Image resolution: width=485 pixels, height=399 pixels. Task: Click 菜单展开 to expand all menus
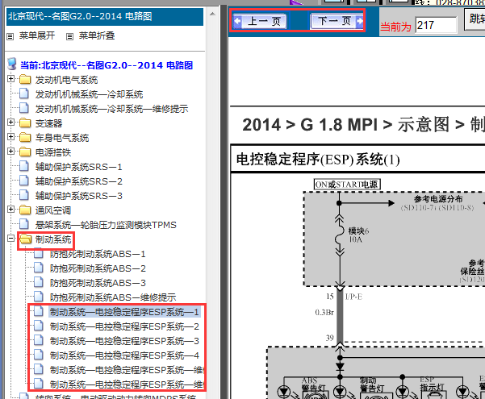[37, 35]
